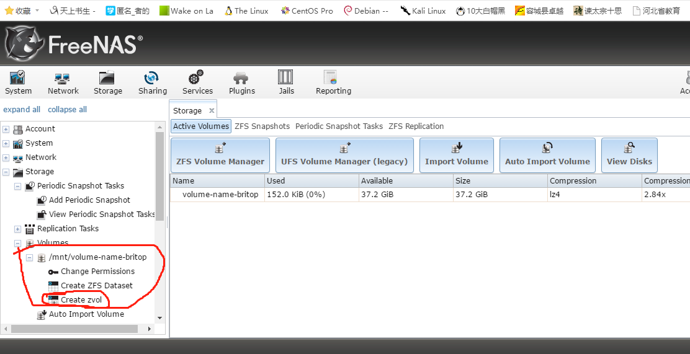Open the Services gears icon
690x354 pixels.
pos(196,77)
